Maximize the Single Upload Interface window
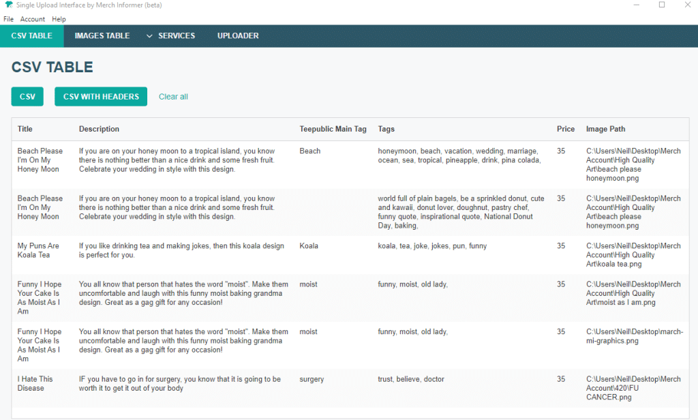Image resolution: width=698 pixels, height=420 pixels. click(662, 5)
